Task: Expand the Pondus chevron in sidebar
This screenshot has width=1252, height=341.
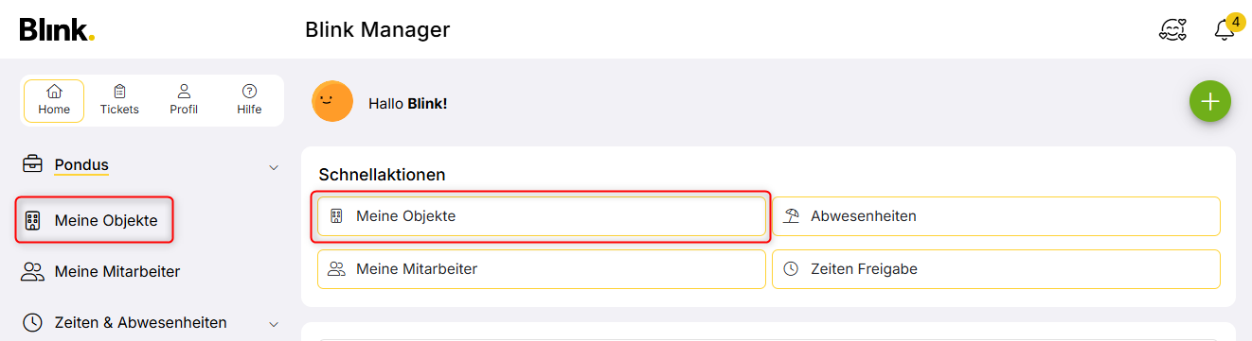Action: (x=274, y=167)
